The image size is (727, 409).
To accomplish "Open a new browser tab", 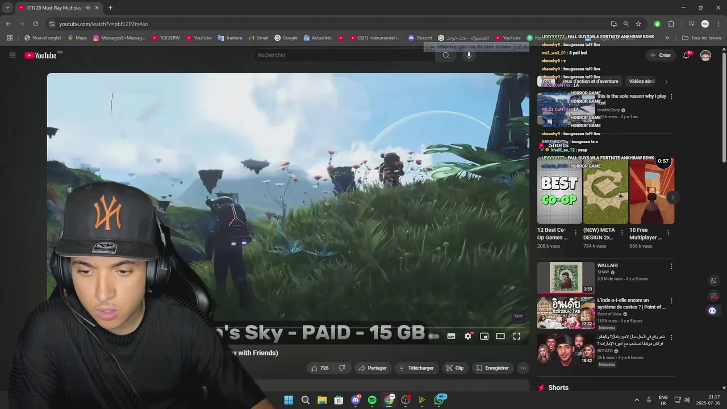I will [x=110, y=8].
